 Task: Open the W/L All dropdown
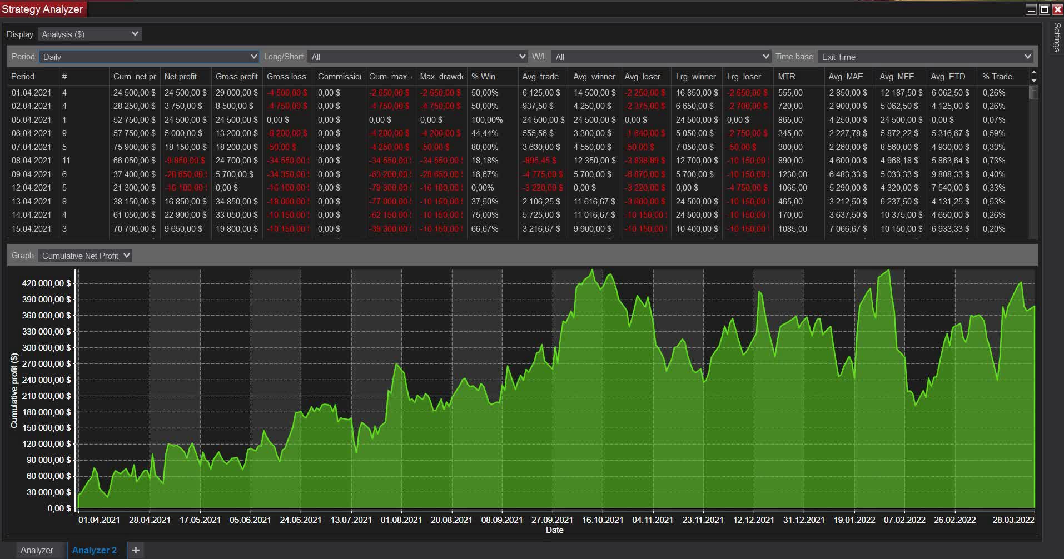tap(661, 57)
